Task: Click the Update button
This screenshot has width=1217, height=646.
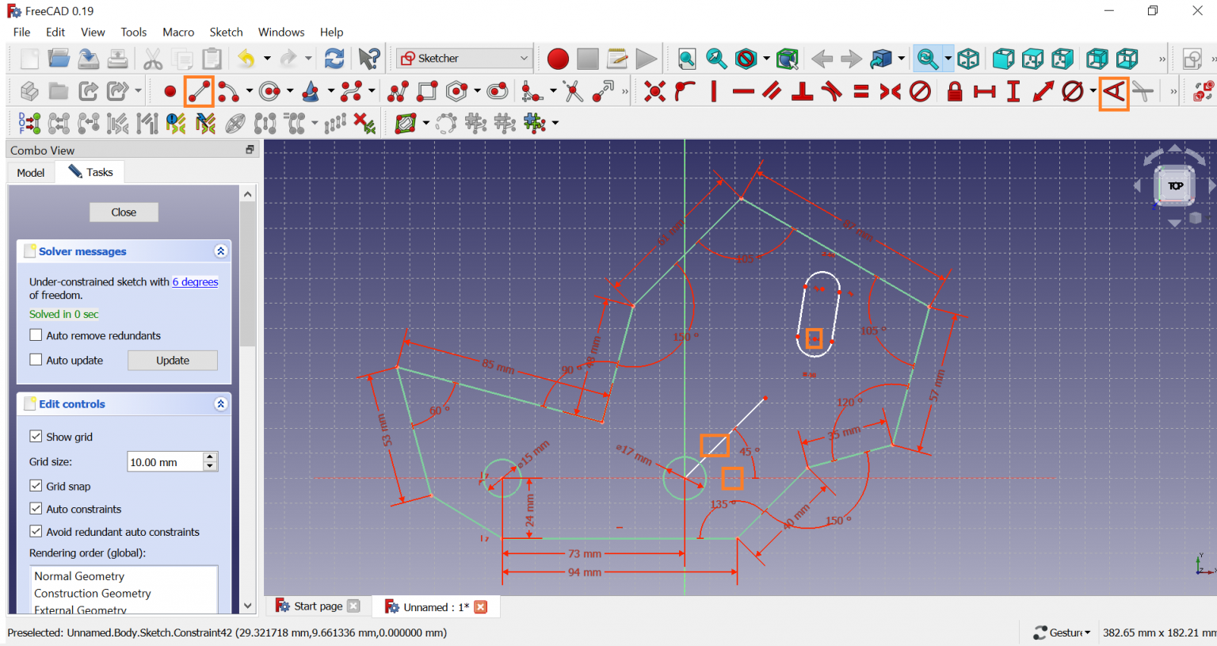Action: pyautogui.click(x=173, y=361)
